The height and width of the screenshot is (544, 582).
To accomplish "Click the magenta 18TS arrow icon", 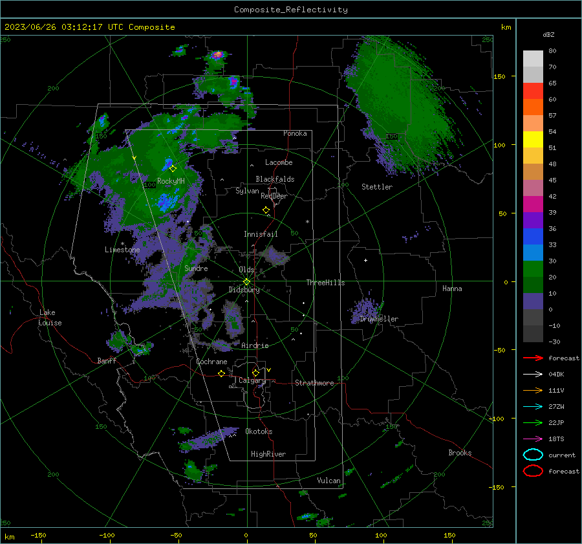I will click(533, 439).
